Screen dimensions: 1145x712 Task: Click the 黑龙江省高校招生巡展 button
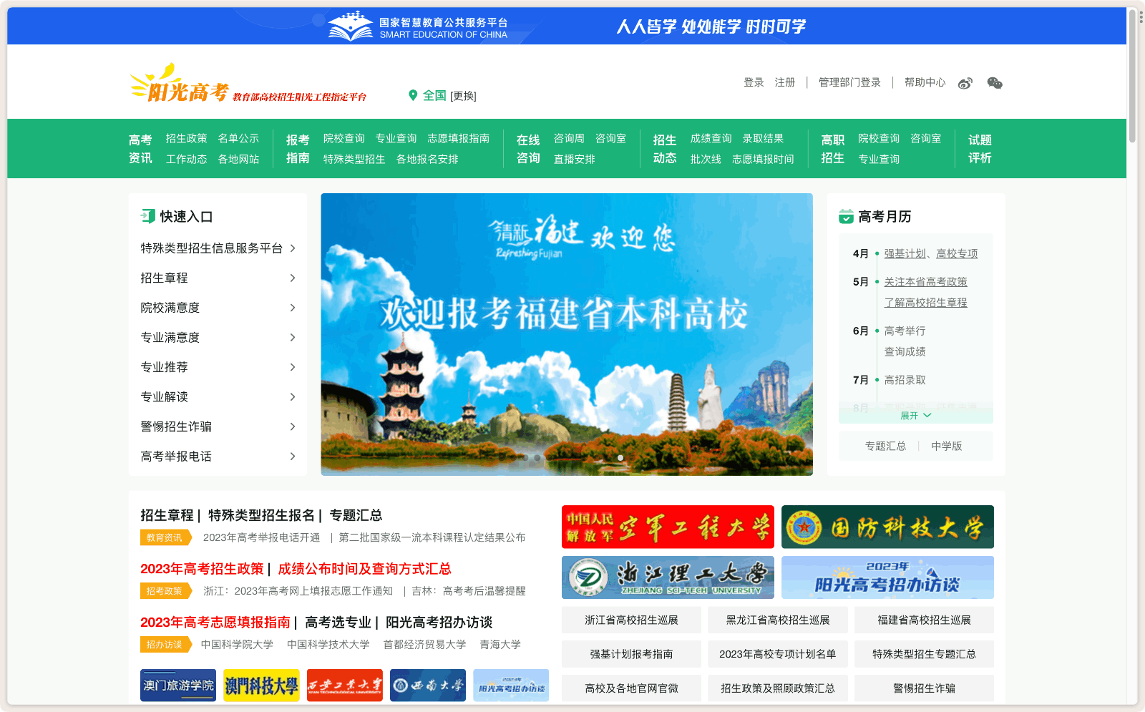pyautogui.click(x=778, y=620)
